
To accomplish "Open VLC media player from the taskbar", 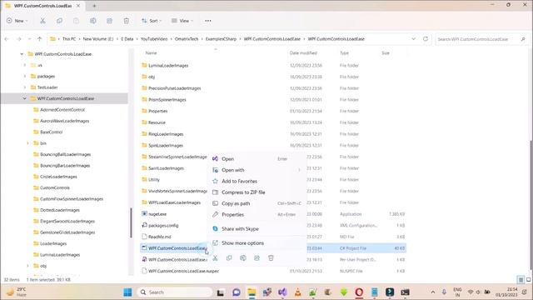I will [298, 292].
